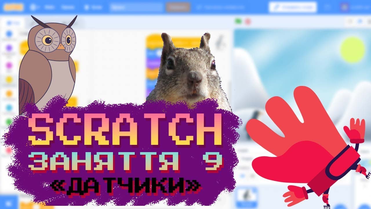Select the blue stage layout button above stage
The width and height of the screenshot is (371, 209).
pyautogui.click(x=360, y=21)
